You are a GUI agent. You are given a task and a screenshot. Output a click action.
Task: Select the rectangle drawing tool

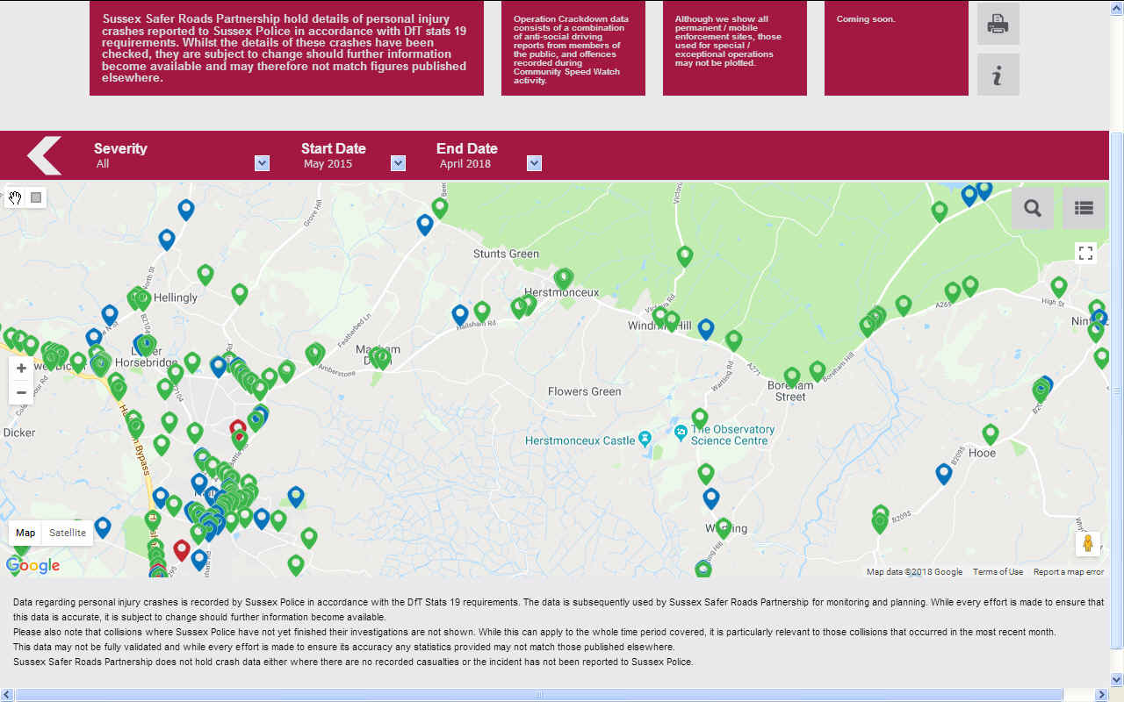[x=36, y=197]
